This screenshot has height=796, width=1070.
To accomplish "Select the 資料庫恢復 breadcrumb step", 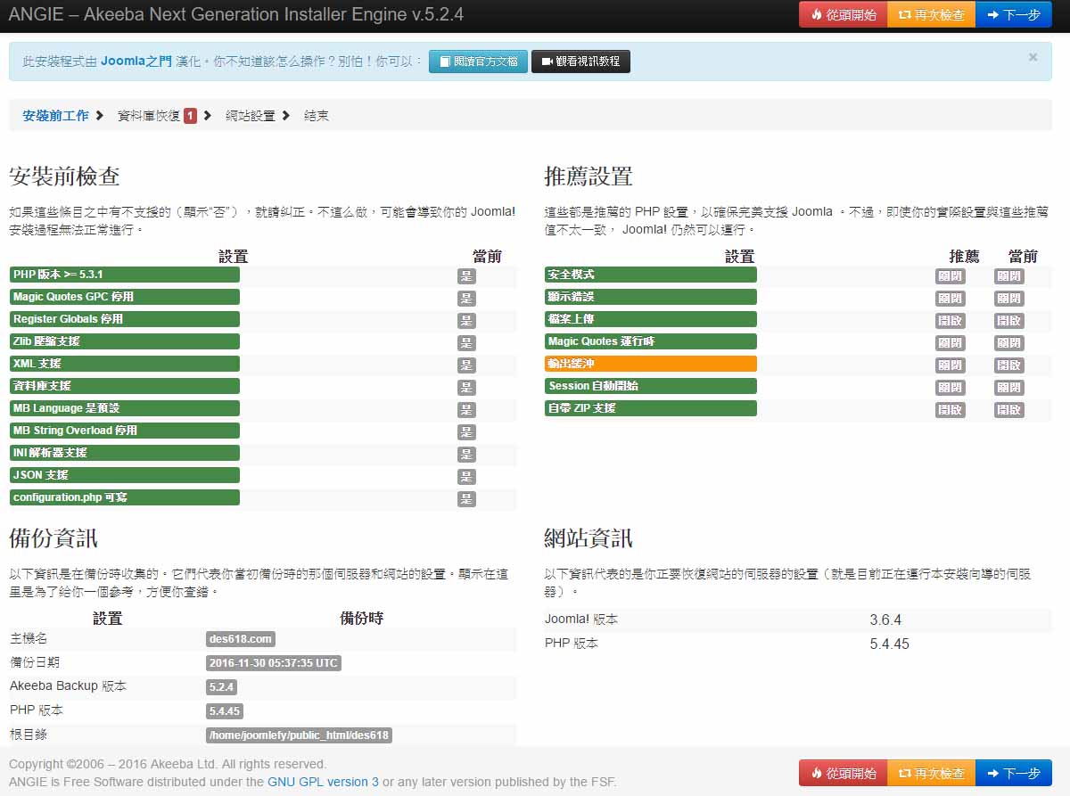I will (149, 116).
